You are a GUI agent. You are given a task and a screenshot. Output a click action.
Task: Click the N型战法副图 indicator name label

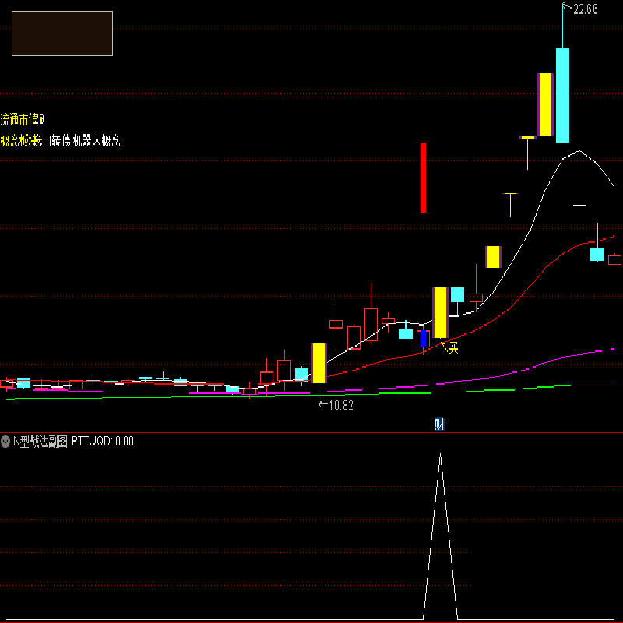tap(40, 442)
